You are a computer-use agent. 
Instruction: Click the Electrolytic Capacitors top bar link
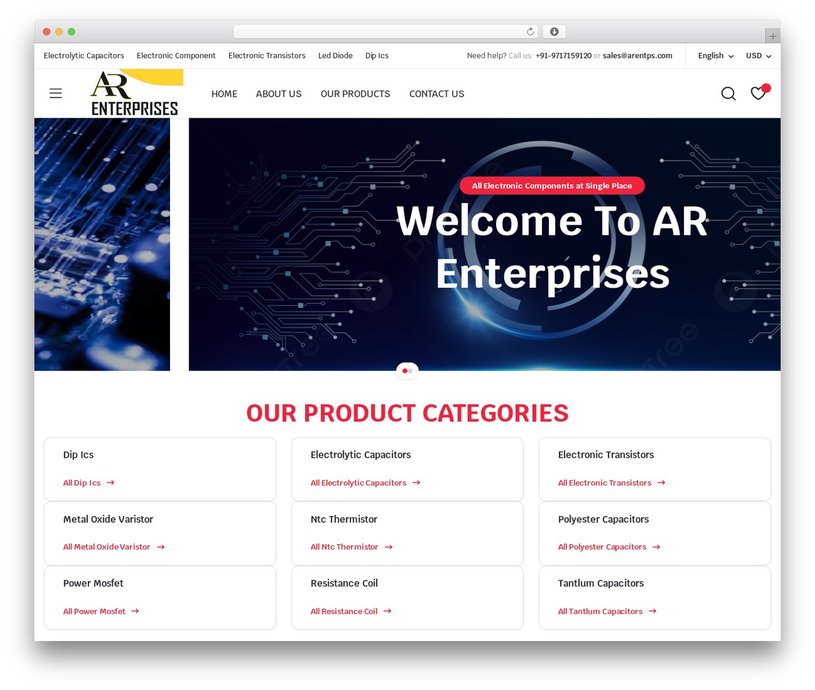[x=84, y=56]
